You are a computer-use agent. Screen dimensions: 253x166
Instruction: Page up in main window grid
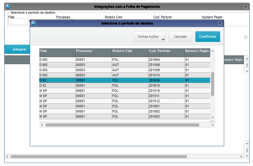click(247, 65)
